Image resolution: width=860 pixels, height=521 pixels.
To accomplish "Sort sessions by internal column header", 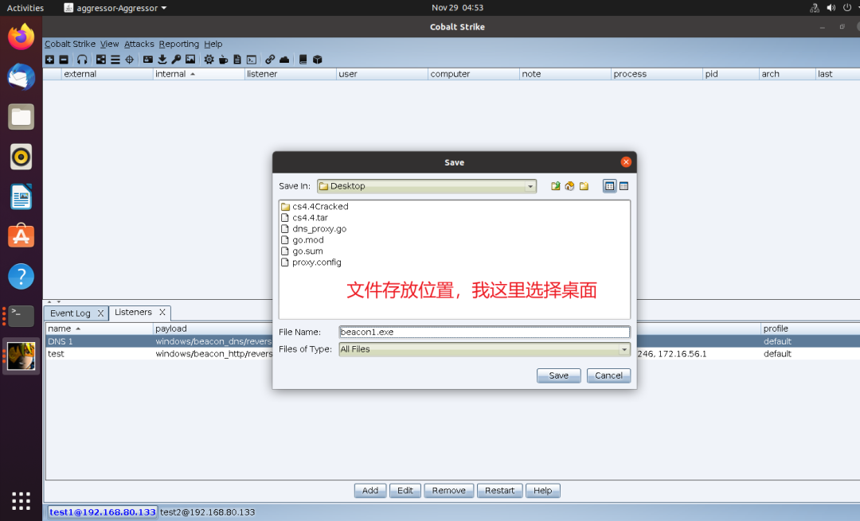I will tap(198, 74).
